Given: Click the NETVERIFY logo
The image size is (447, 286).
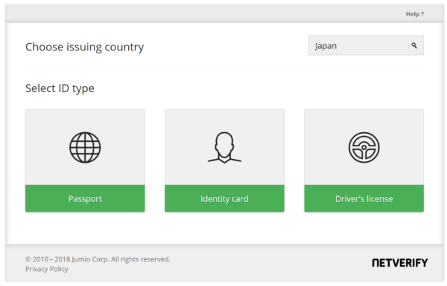Looking at the screenshot, I should coord(399,263).
